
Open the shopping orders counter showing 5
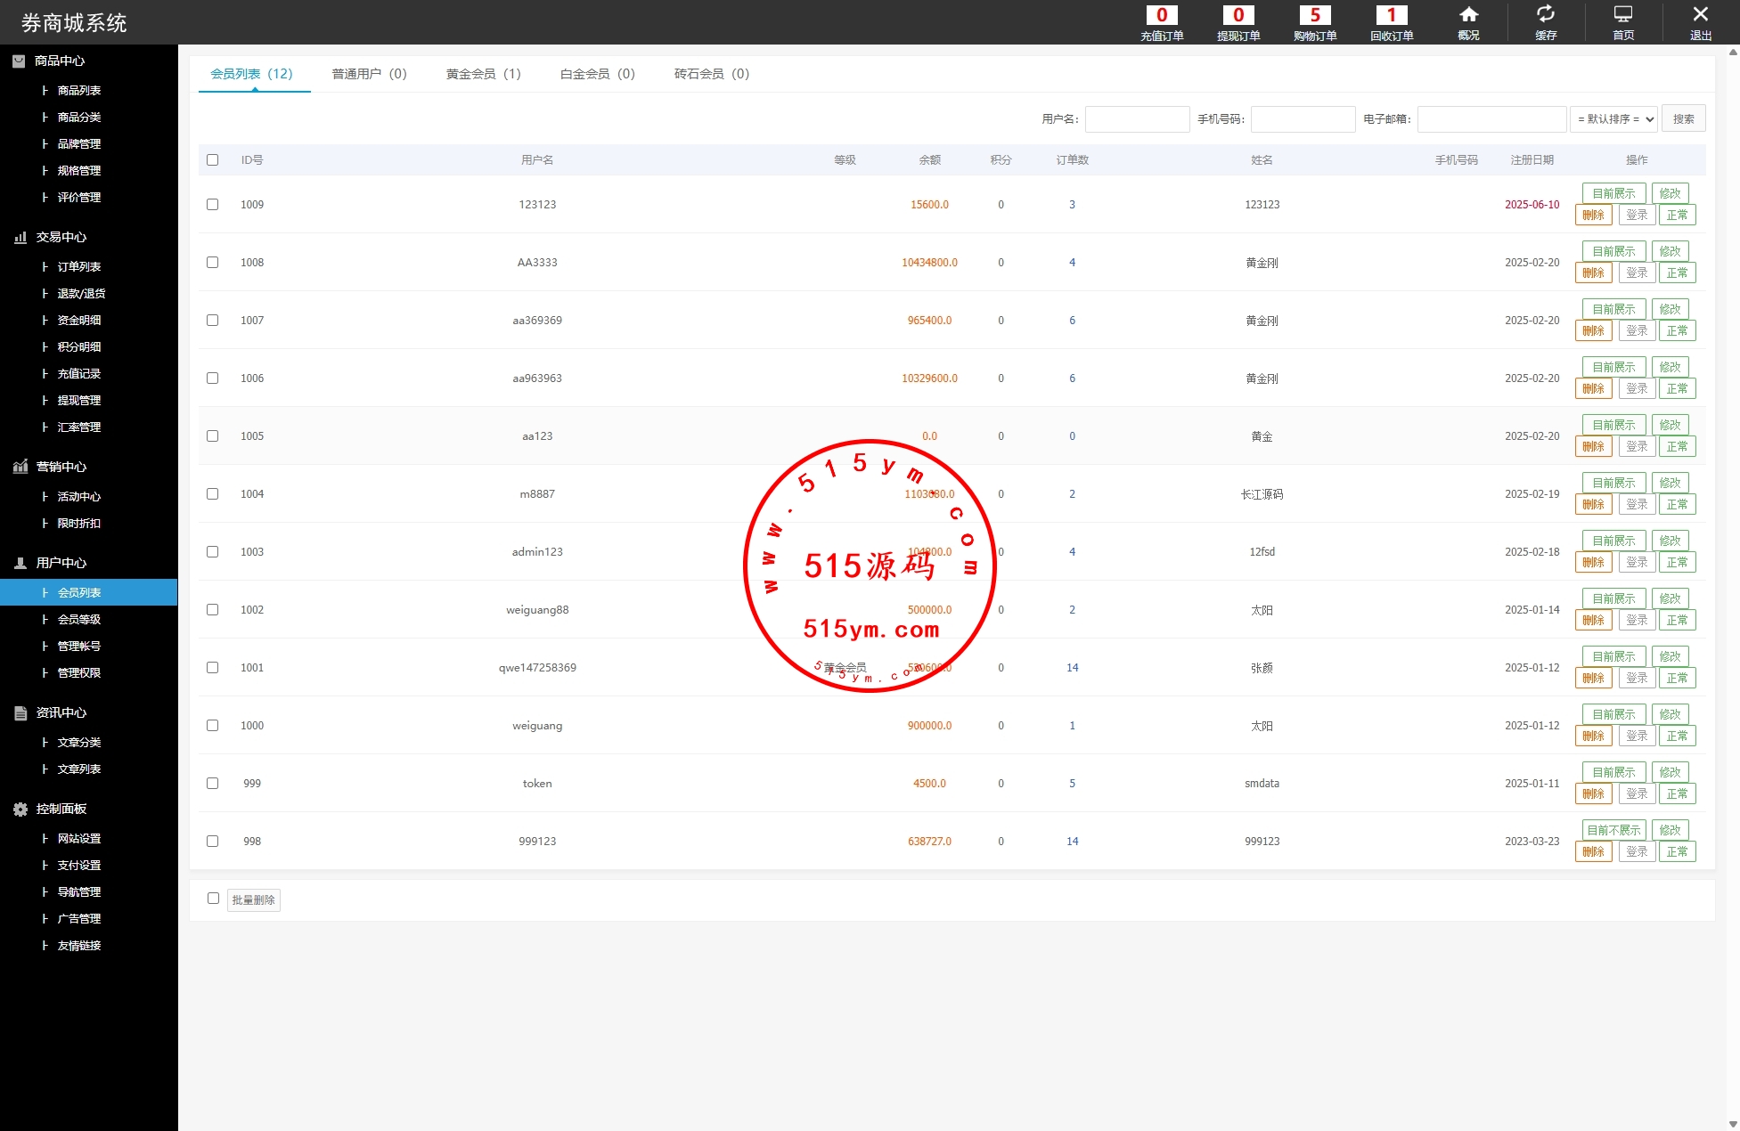click(x=1315, y=21)
